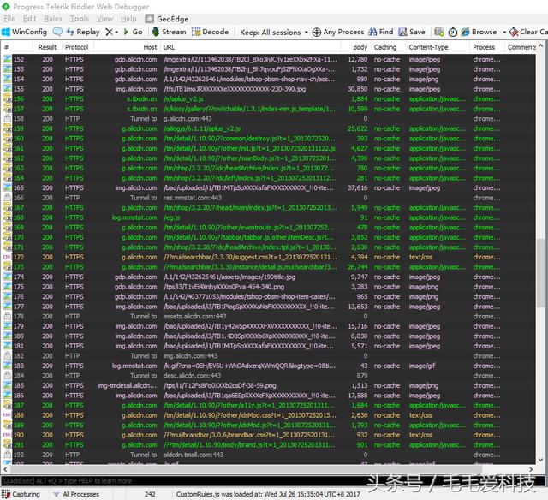The image size is (548, 500).
Task: Click the timer clock icon
Action: 453,33
